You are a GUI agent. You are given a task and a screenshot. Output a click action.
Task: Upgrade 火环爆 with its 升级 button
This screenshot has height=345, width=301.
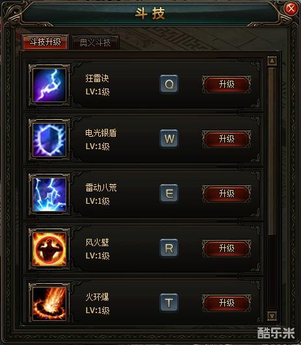coord(226,303)
